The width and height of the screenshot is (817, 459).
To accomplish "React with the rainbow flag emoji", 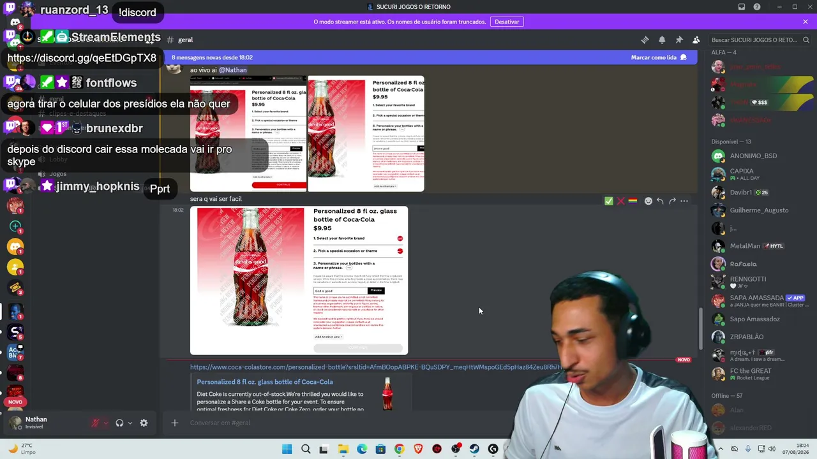I will coord(633,201).
